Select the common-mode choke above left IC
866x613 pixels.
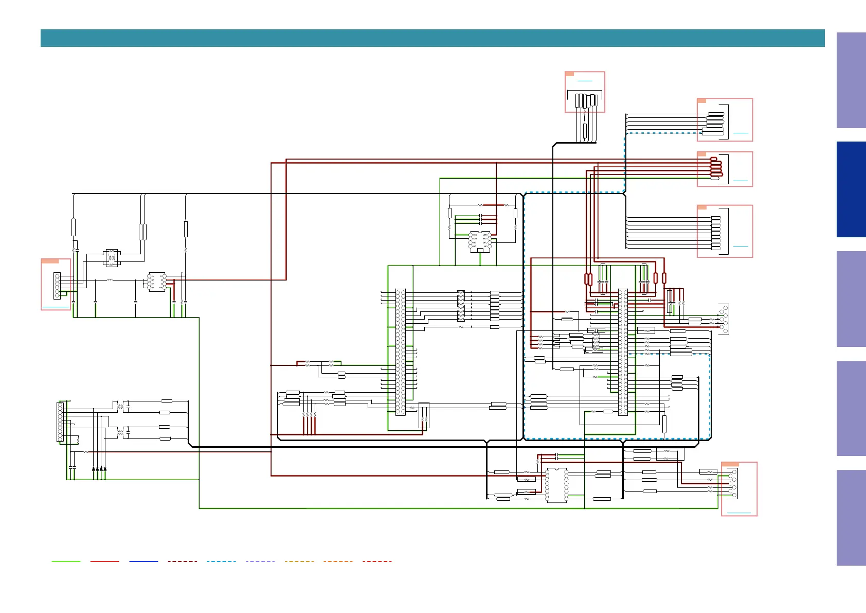(x=112, y=258)
